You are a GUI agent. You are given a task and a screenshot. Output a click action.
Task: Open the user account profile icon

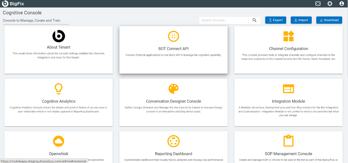(x=342, y=4)
